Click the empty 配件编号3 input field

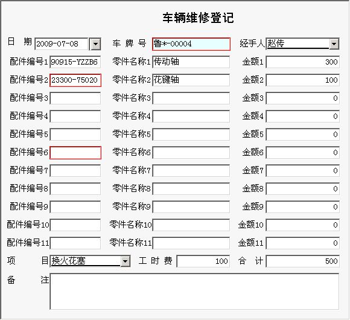pyautogui.click(x=75, y=98)
